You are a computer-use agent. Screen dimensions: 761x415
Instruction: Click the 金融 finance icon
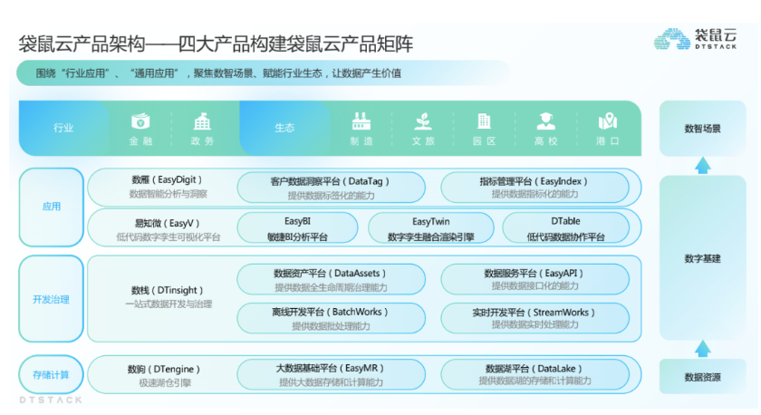click(140, 121)
